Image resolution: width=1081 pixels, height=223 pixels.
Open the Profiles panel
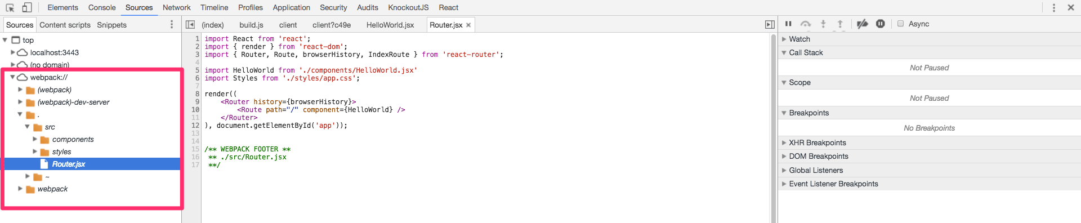click(x=251, y=7)
